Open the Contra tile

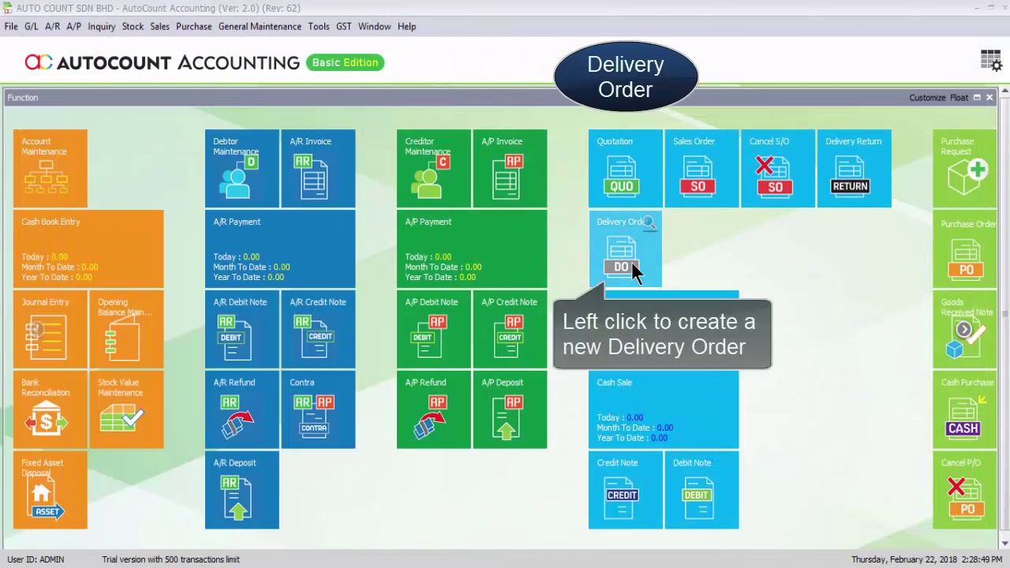click(318, 409)
